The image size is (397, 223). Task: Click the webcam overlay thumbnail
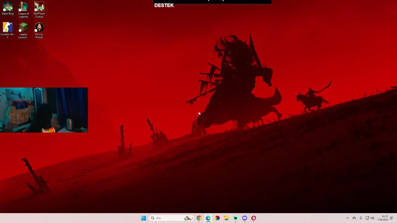coord(44,110)
